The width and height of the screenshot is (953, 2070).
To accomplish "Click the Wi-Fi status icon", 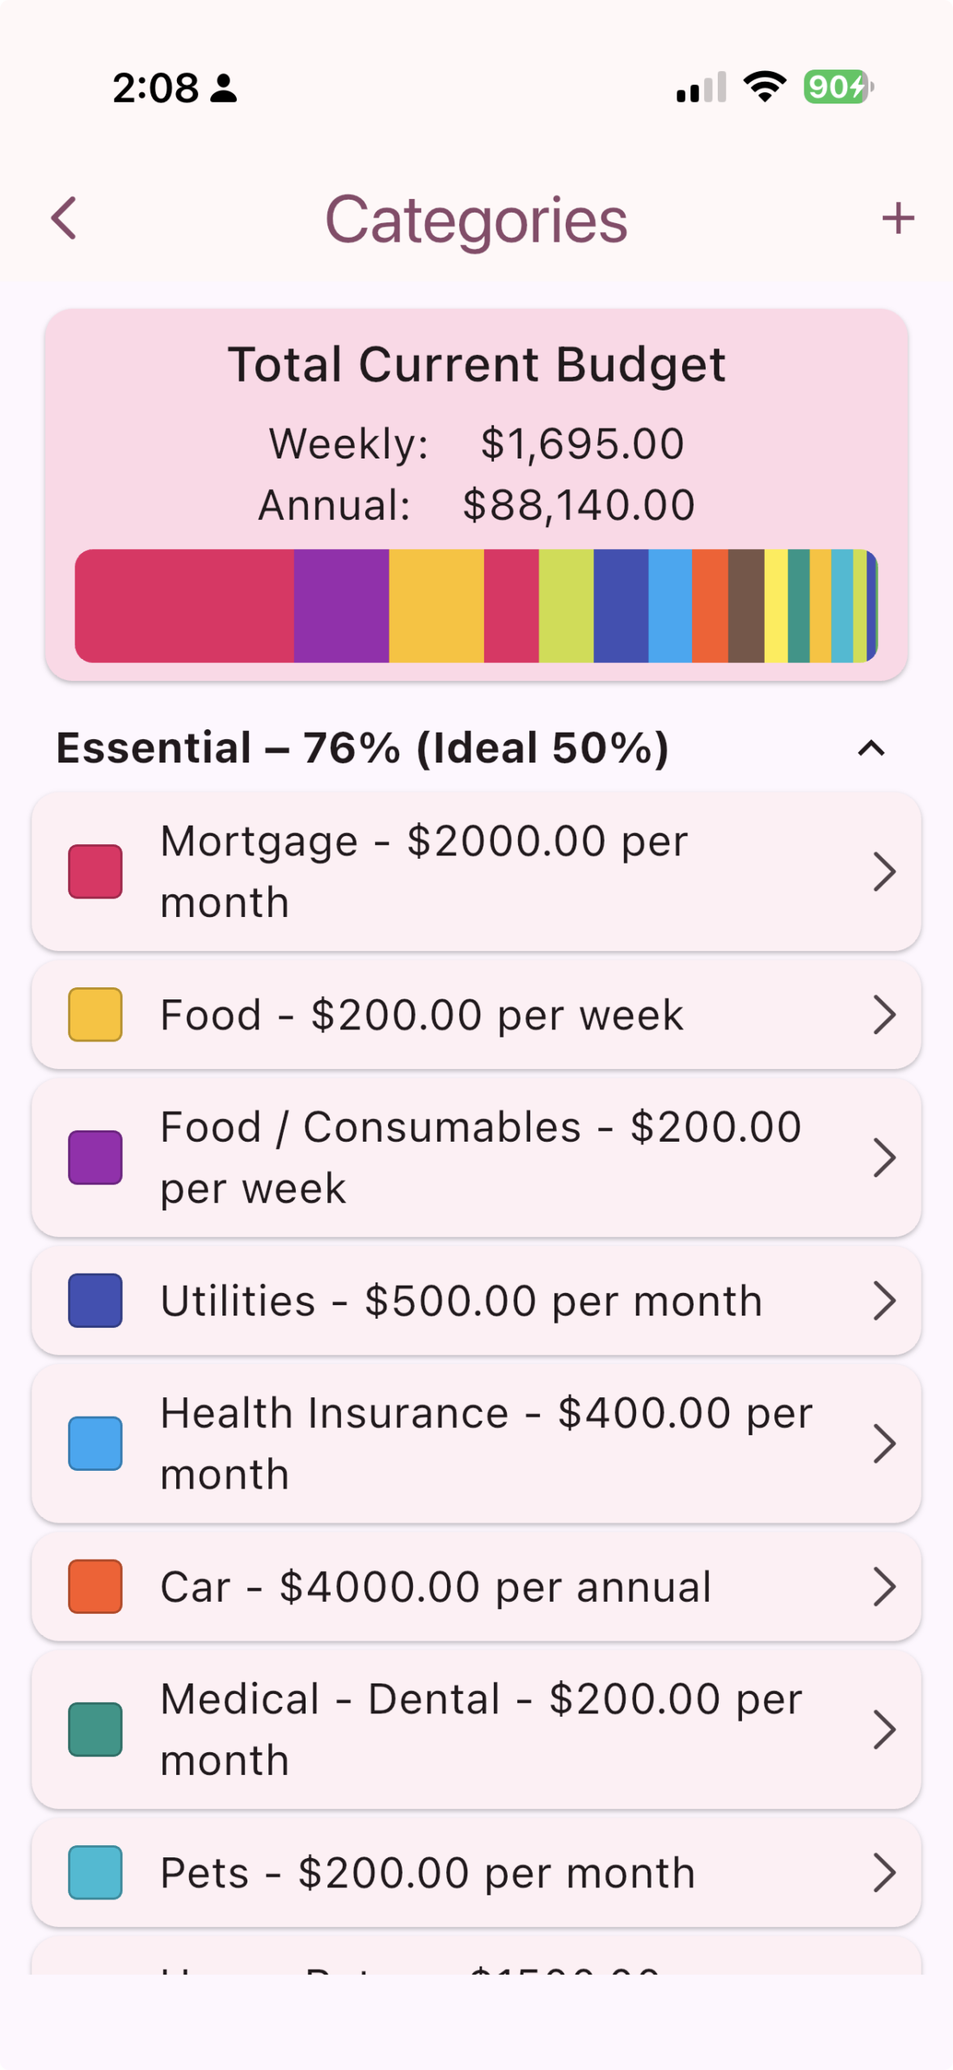I will [x=765, y=87].
